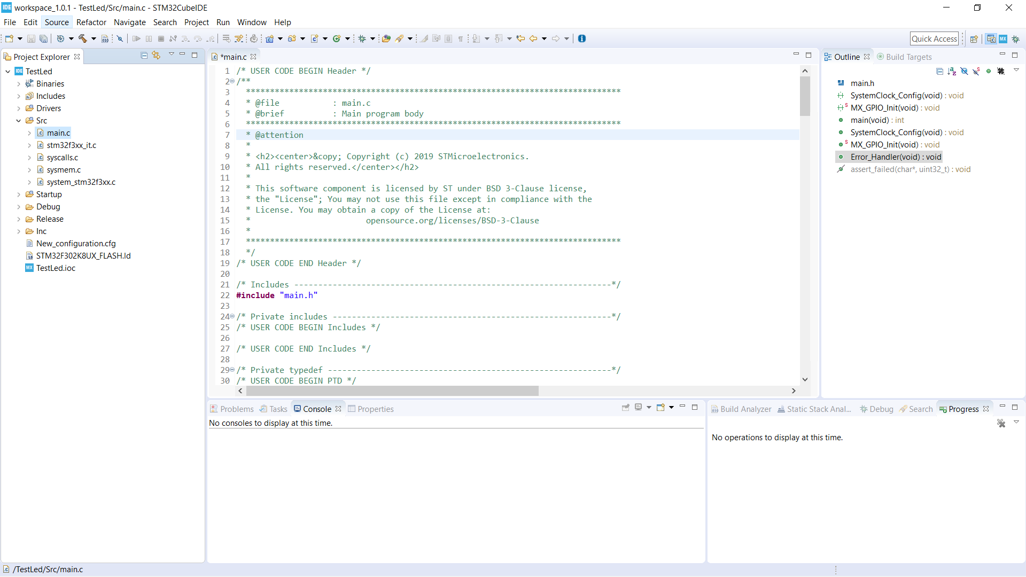
Task: Toggle Mark Occurrences highlighter icon
Action: [424, 38]
